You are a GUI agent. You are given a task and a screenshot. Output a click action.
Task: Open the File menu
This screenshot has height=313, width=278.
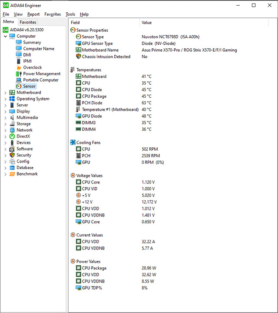click(x=6, y=14)
